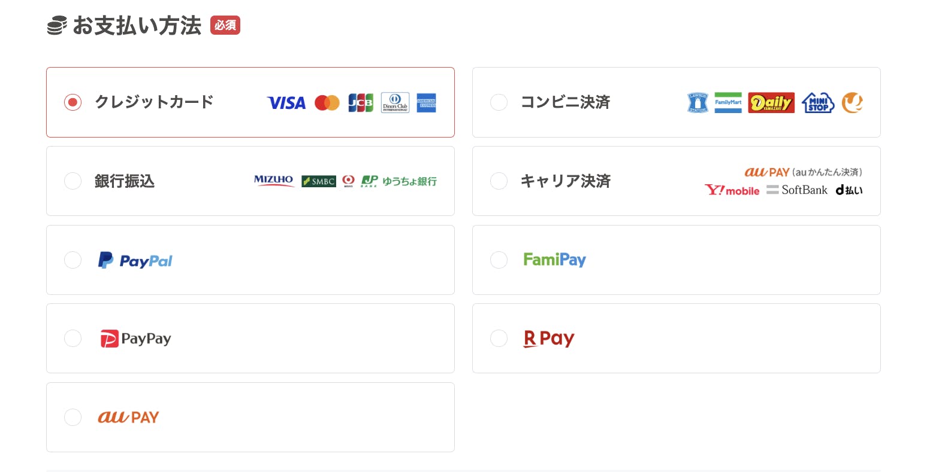Click the American Express logo
The width and height of the screenshot is (930, 472).
point(426,103)
